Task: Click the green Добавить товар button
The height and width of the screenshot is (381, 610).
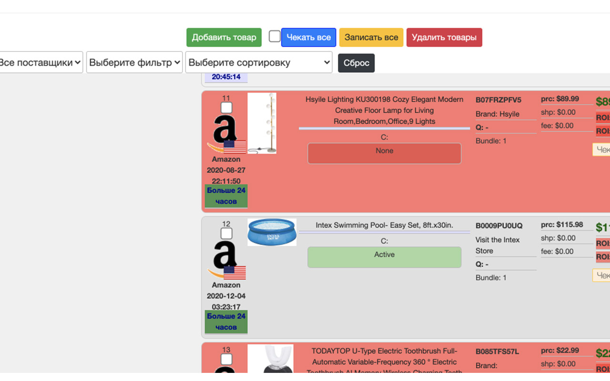Action: pos(224,37)
